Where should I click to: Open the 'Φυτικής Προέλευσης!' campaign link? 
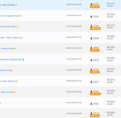(12, 59)
